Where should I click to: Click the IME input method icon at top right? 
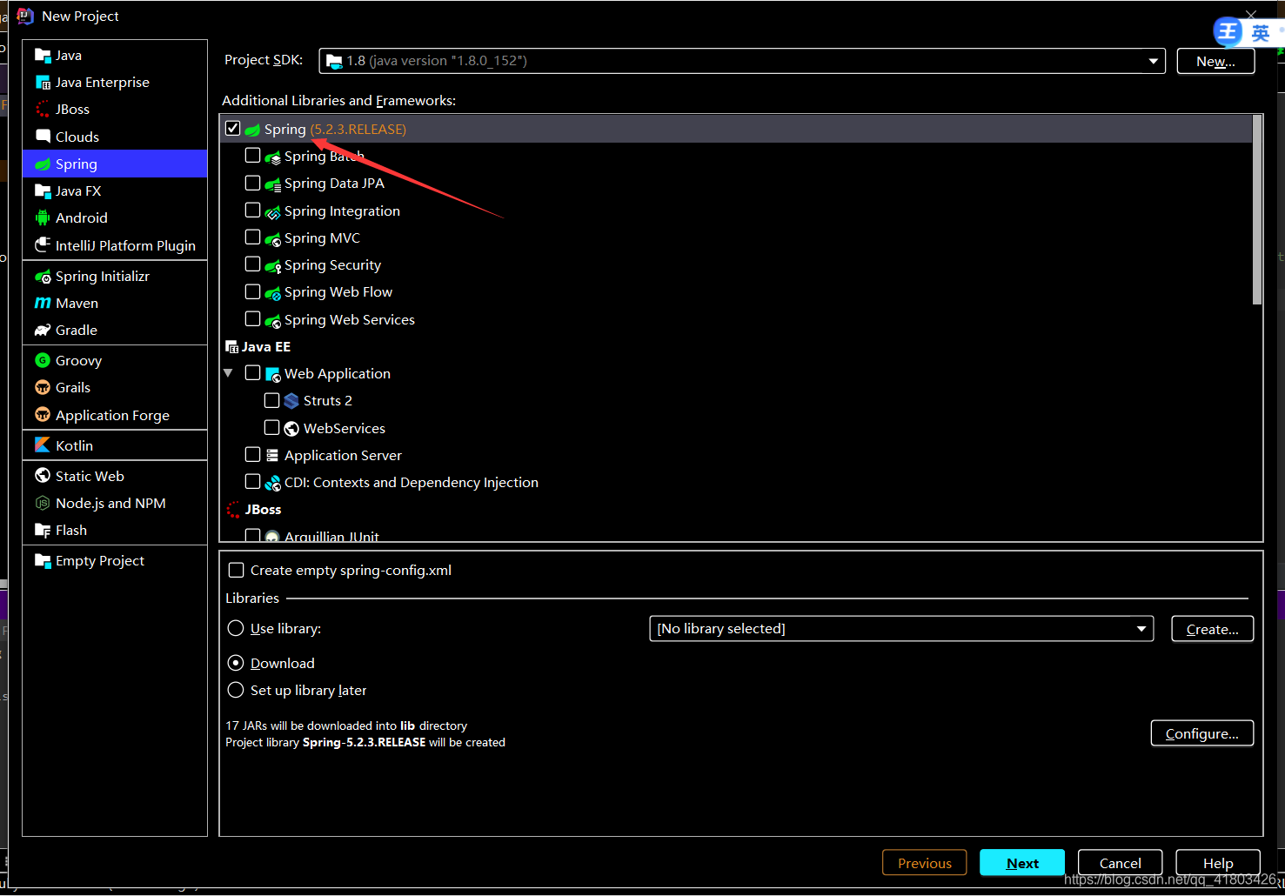(1228, 32)
